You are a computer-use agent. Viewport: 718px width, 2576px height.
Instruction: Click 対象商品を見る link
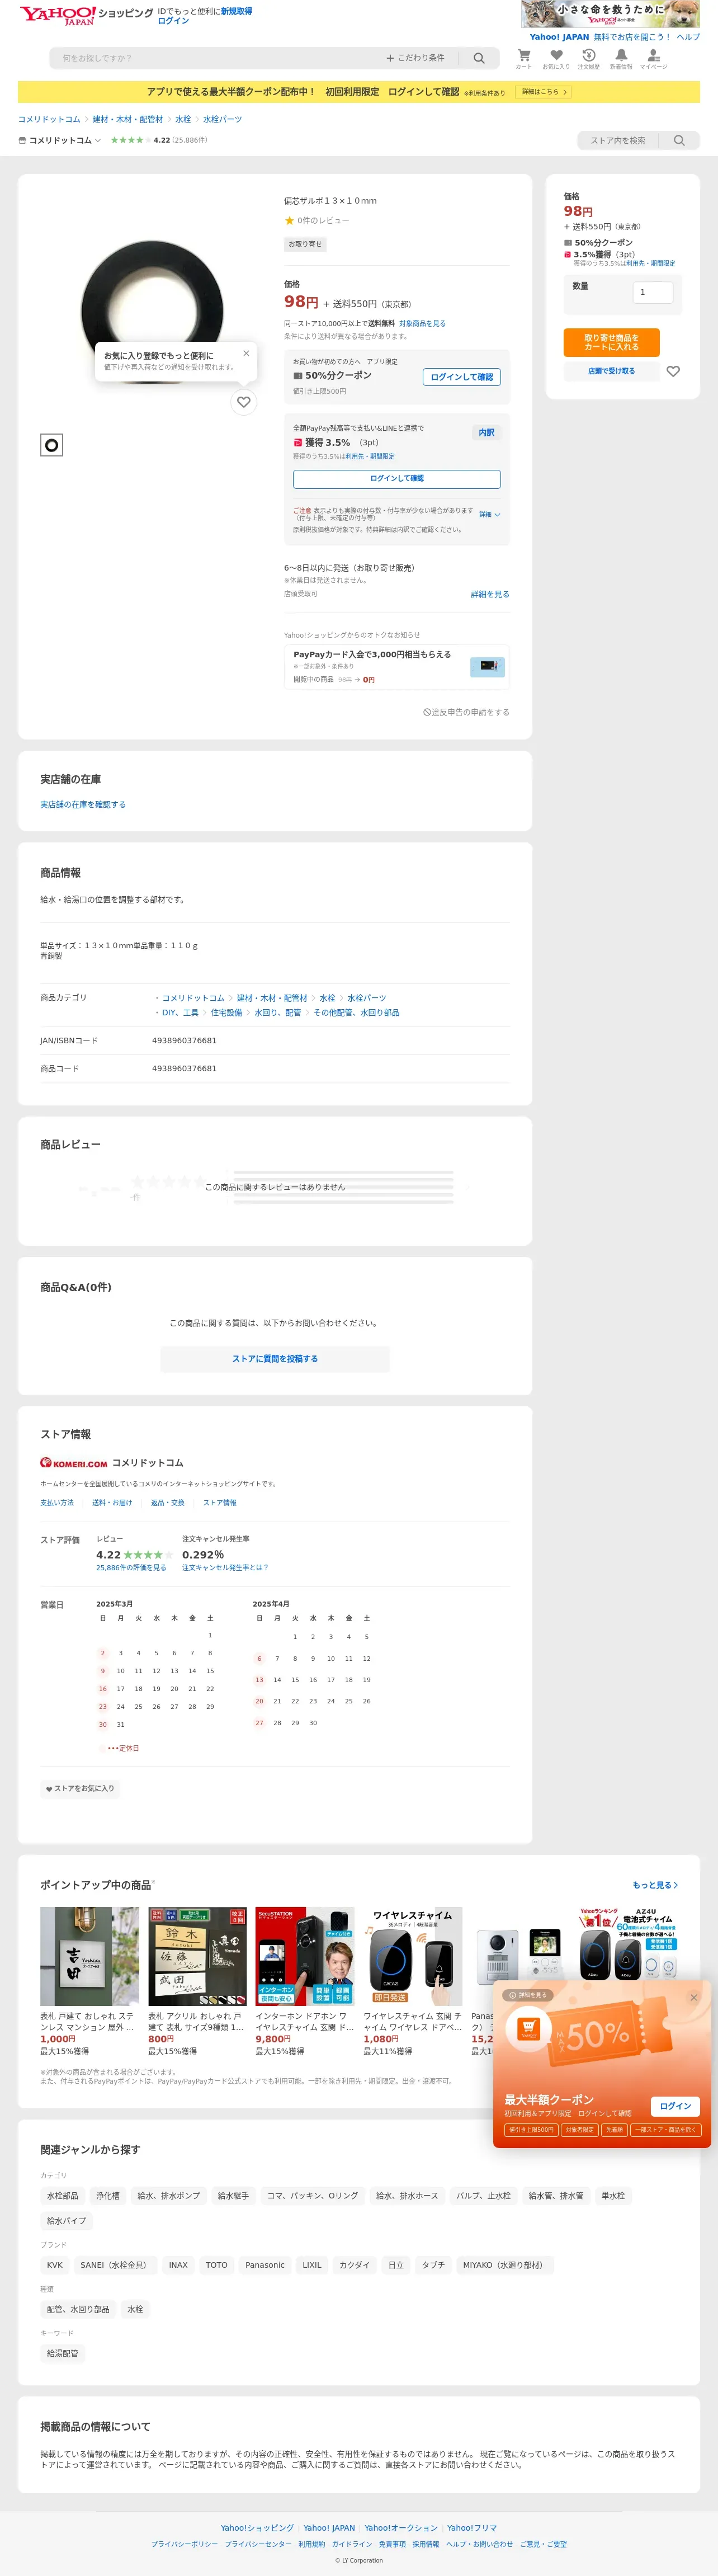[422, 323]
